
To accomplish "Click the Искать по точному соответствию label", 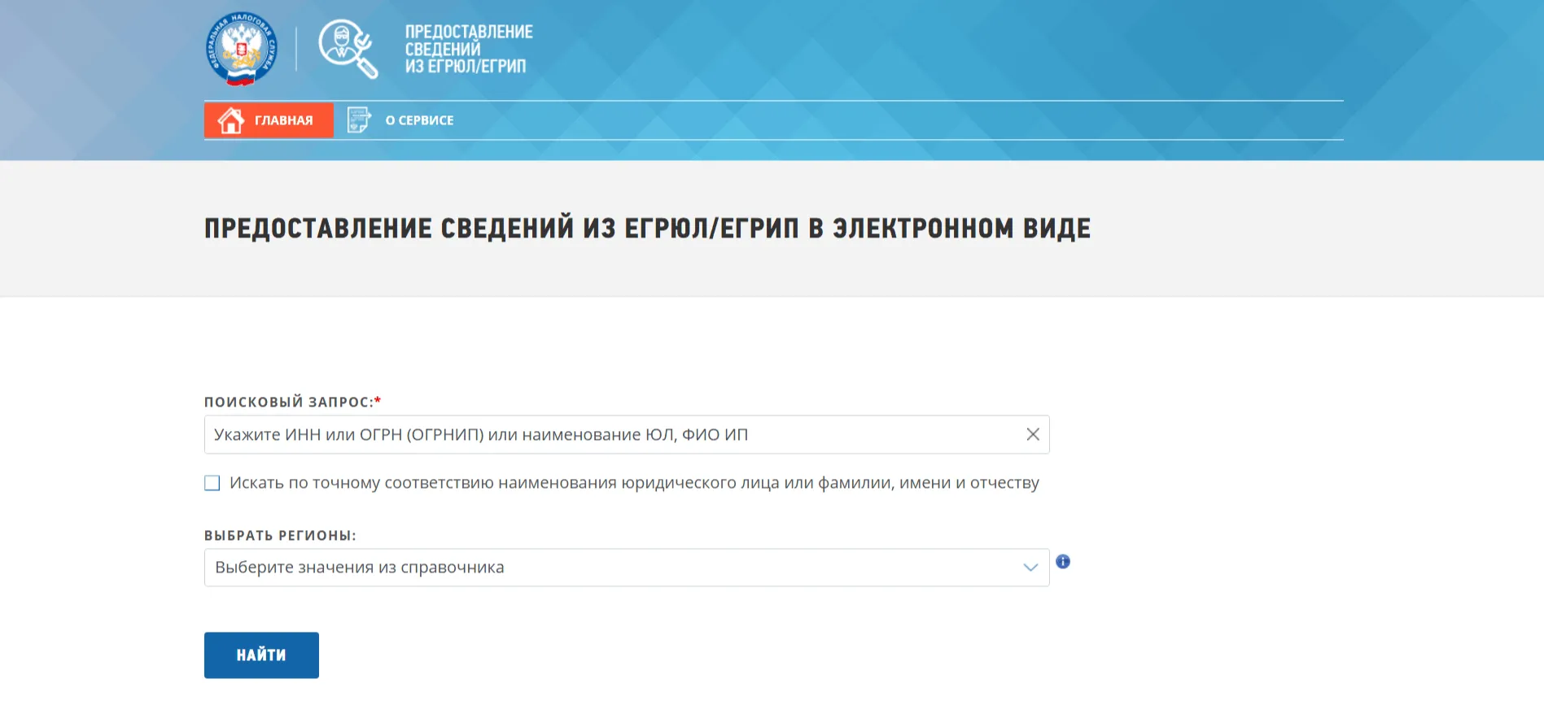I will 633,483.
